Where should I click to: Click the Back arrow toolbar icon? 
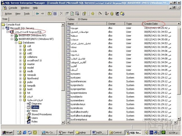pos(37,14)
